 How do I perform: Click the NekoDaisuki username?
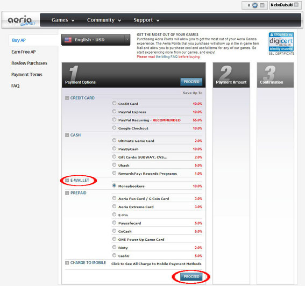(281, 5)
